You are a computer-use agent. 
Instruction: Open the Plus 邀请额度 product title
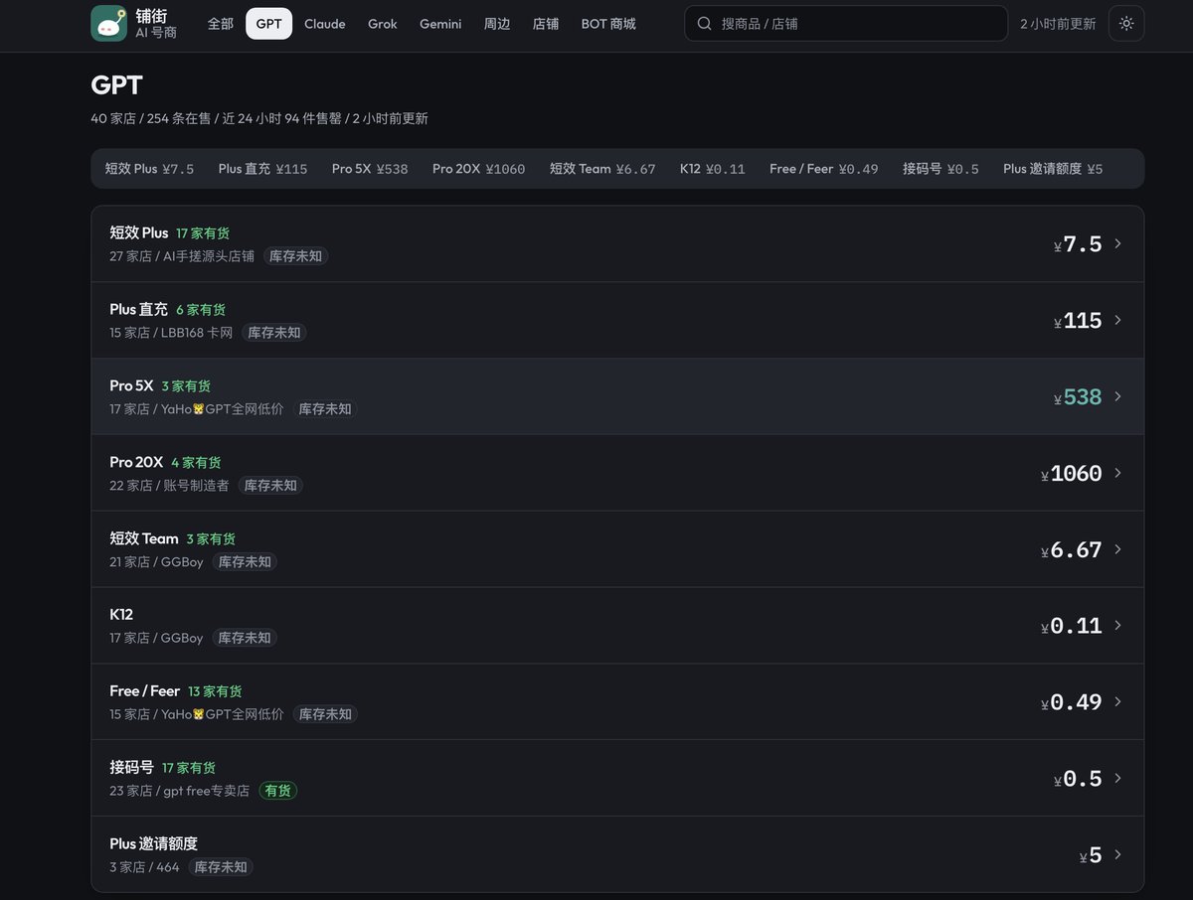[x=153, y=843]
